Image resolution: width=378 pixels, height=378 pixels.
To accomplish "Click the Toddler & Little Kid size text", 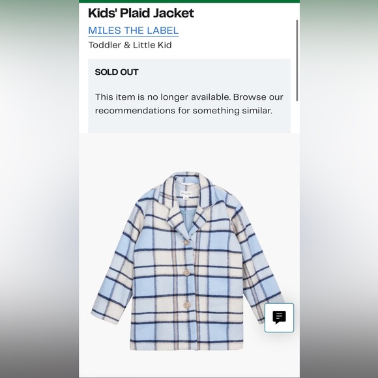I will click(x=130, y=45).
